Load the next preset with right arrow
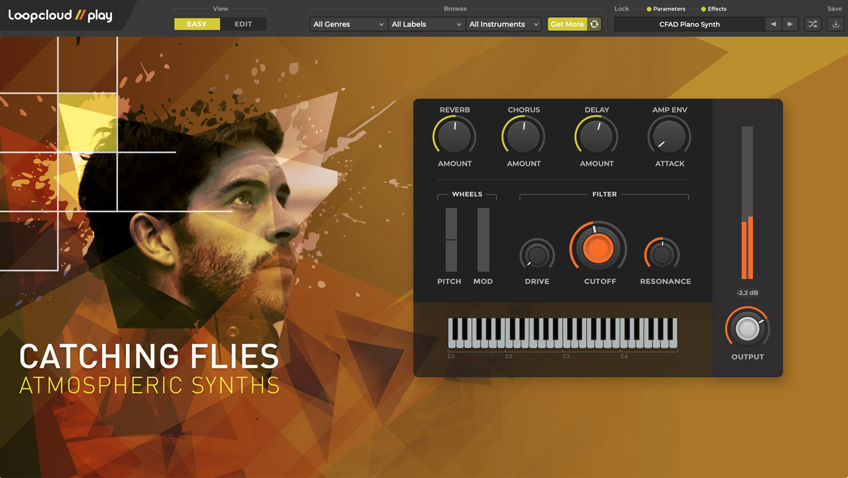This screenshot has width=848, height=478. [x=790, y=24]
